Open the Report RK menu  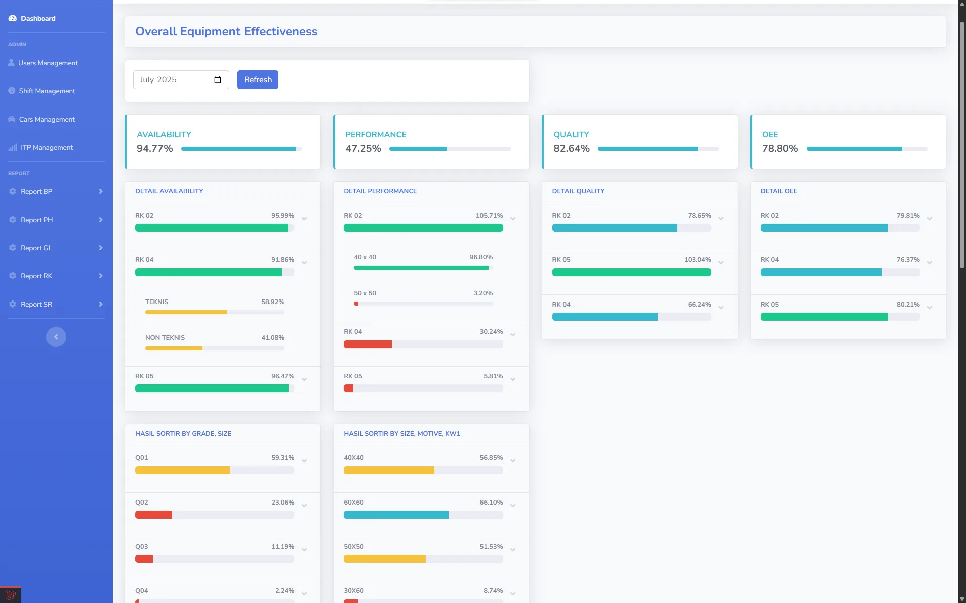(x=56, y=276)
